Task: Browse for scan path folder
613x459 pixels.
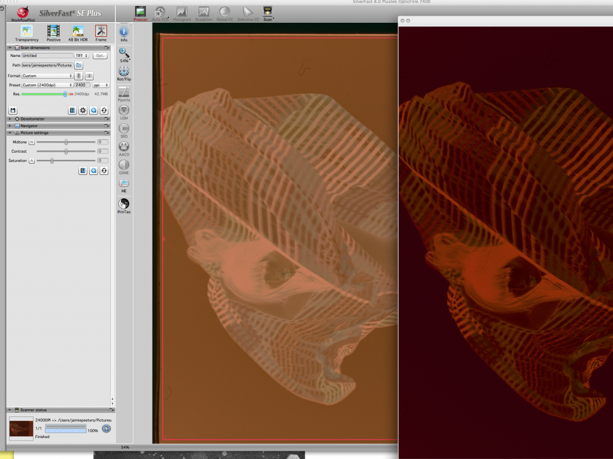Action: [x=78, y=65]
